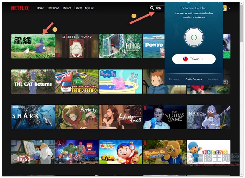Go to the Home menu item
This screenshot has width=245, height=178.
coord(40,8)
